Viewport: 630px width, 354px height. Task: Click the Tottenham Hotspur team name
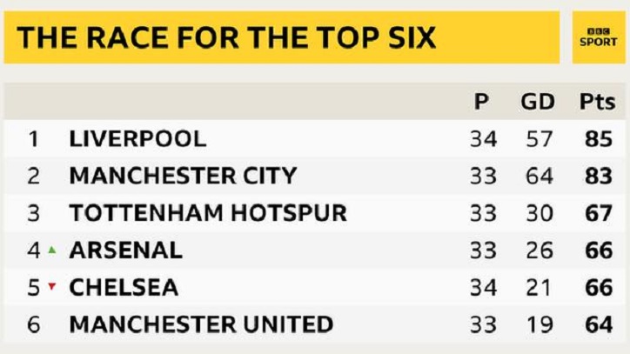208,213
